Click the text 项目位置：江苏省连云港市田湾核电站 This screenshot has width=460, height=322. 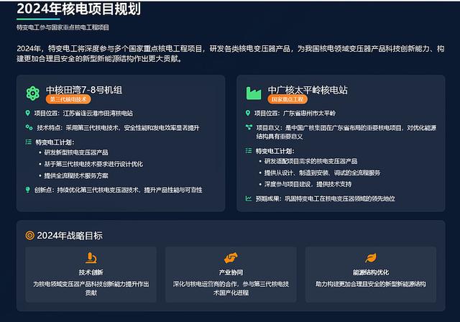pos(83,113)
